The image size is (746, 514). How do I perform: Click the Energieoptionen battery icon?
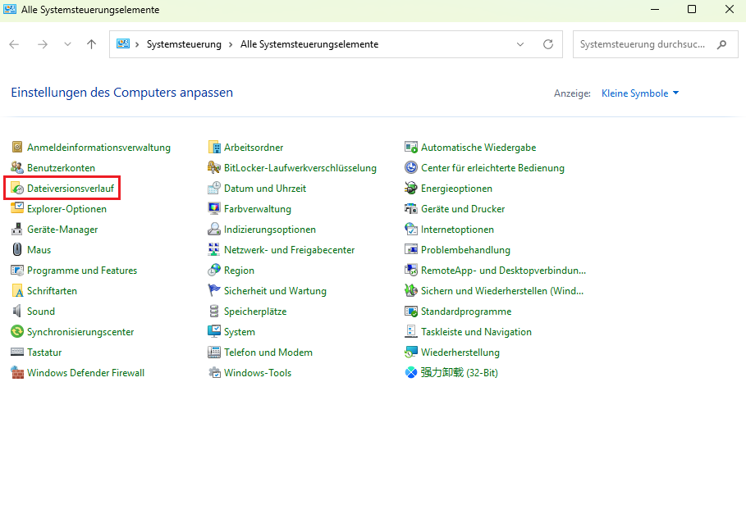click(x=411, y=189)
